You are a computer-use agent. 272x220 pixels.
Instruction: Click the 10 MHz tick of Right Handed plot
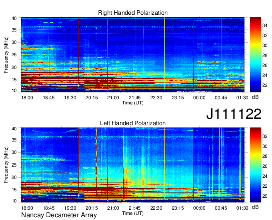pyautogui.click(x=14, y=90)
